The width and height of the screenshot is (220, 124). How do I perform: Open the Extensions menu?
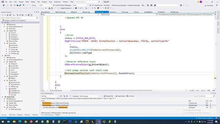coord(57,2)
